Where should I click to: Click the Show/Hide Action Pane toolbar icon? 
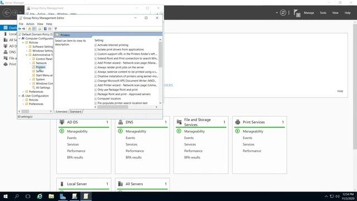tap(50, 29)
